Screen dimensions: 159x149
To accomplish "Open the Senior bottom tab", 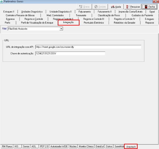I will 26,147.
